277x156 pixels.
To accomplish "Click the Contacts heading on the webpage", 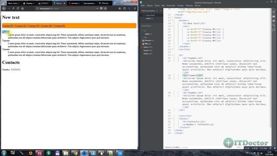I will [x=11, y=62].
